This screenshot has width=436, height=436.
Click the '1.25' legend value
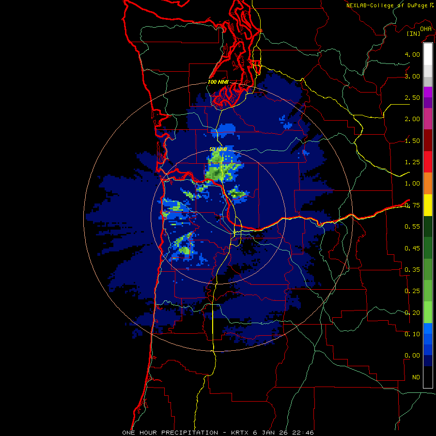click(x=412, y=162)
